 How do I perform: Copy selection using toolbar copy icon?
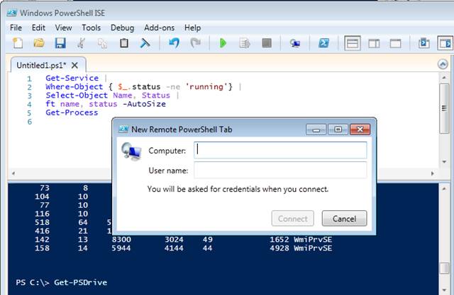pyautogui.click(x=102, y=43)
